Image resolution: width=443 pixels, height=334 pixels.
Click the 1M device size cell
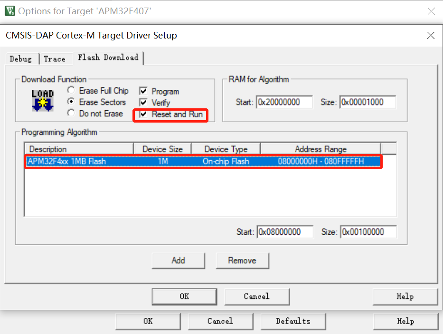[x=163, y=162]
